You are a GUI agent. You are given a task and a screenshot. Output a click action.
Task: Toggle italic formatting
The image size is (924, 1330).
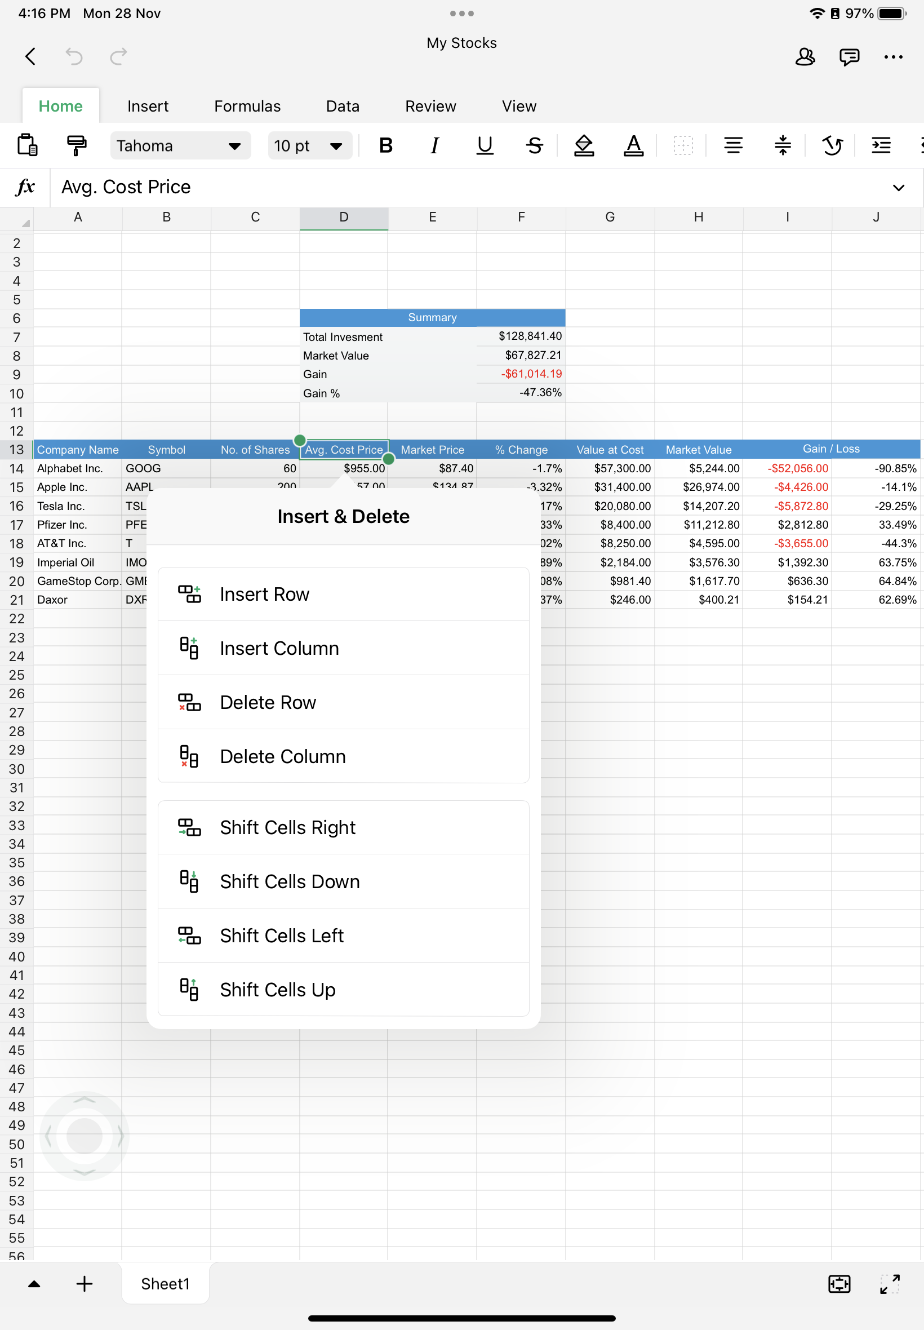(435, 145)
